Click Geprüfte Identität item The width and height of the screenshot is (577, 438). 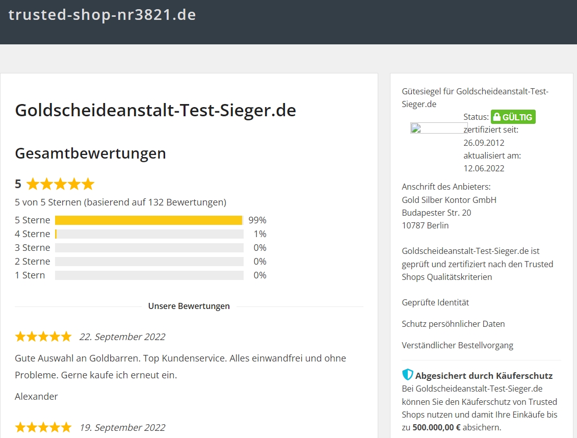point(435,302)
